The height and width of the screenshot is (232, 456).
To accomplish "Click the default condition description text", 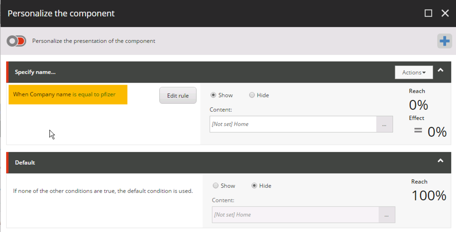I will [102, 191].
